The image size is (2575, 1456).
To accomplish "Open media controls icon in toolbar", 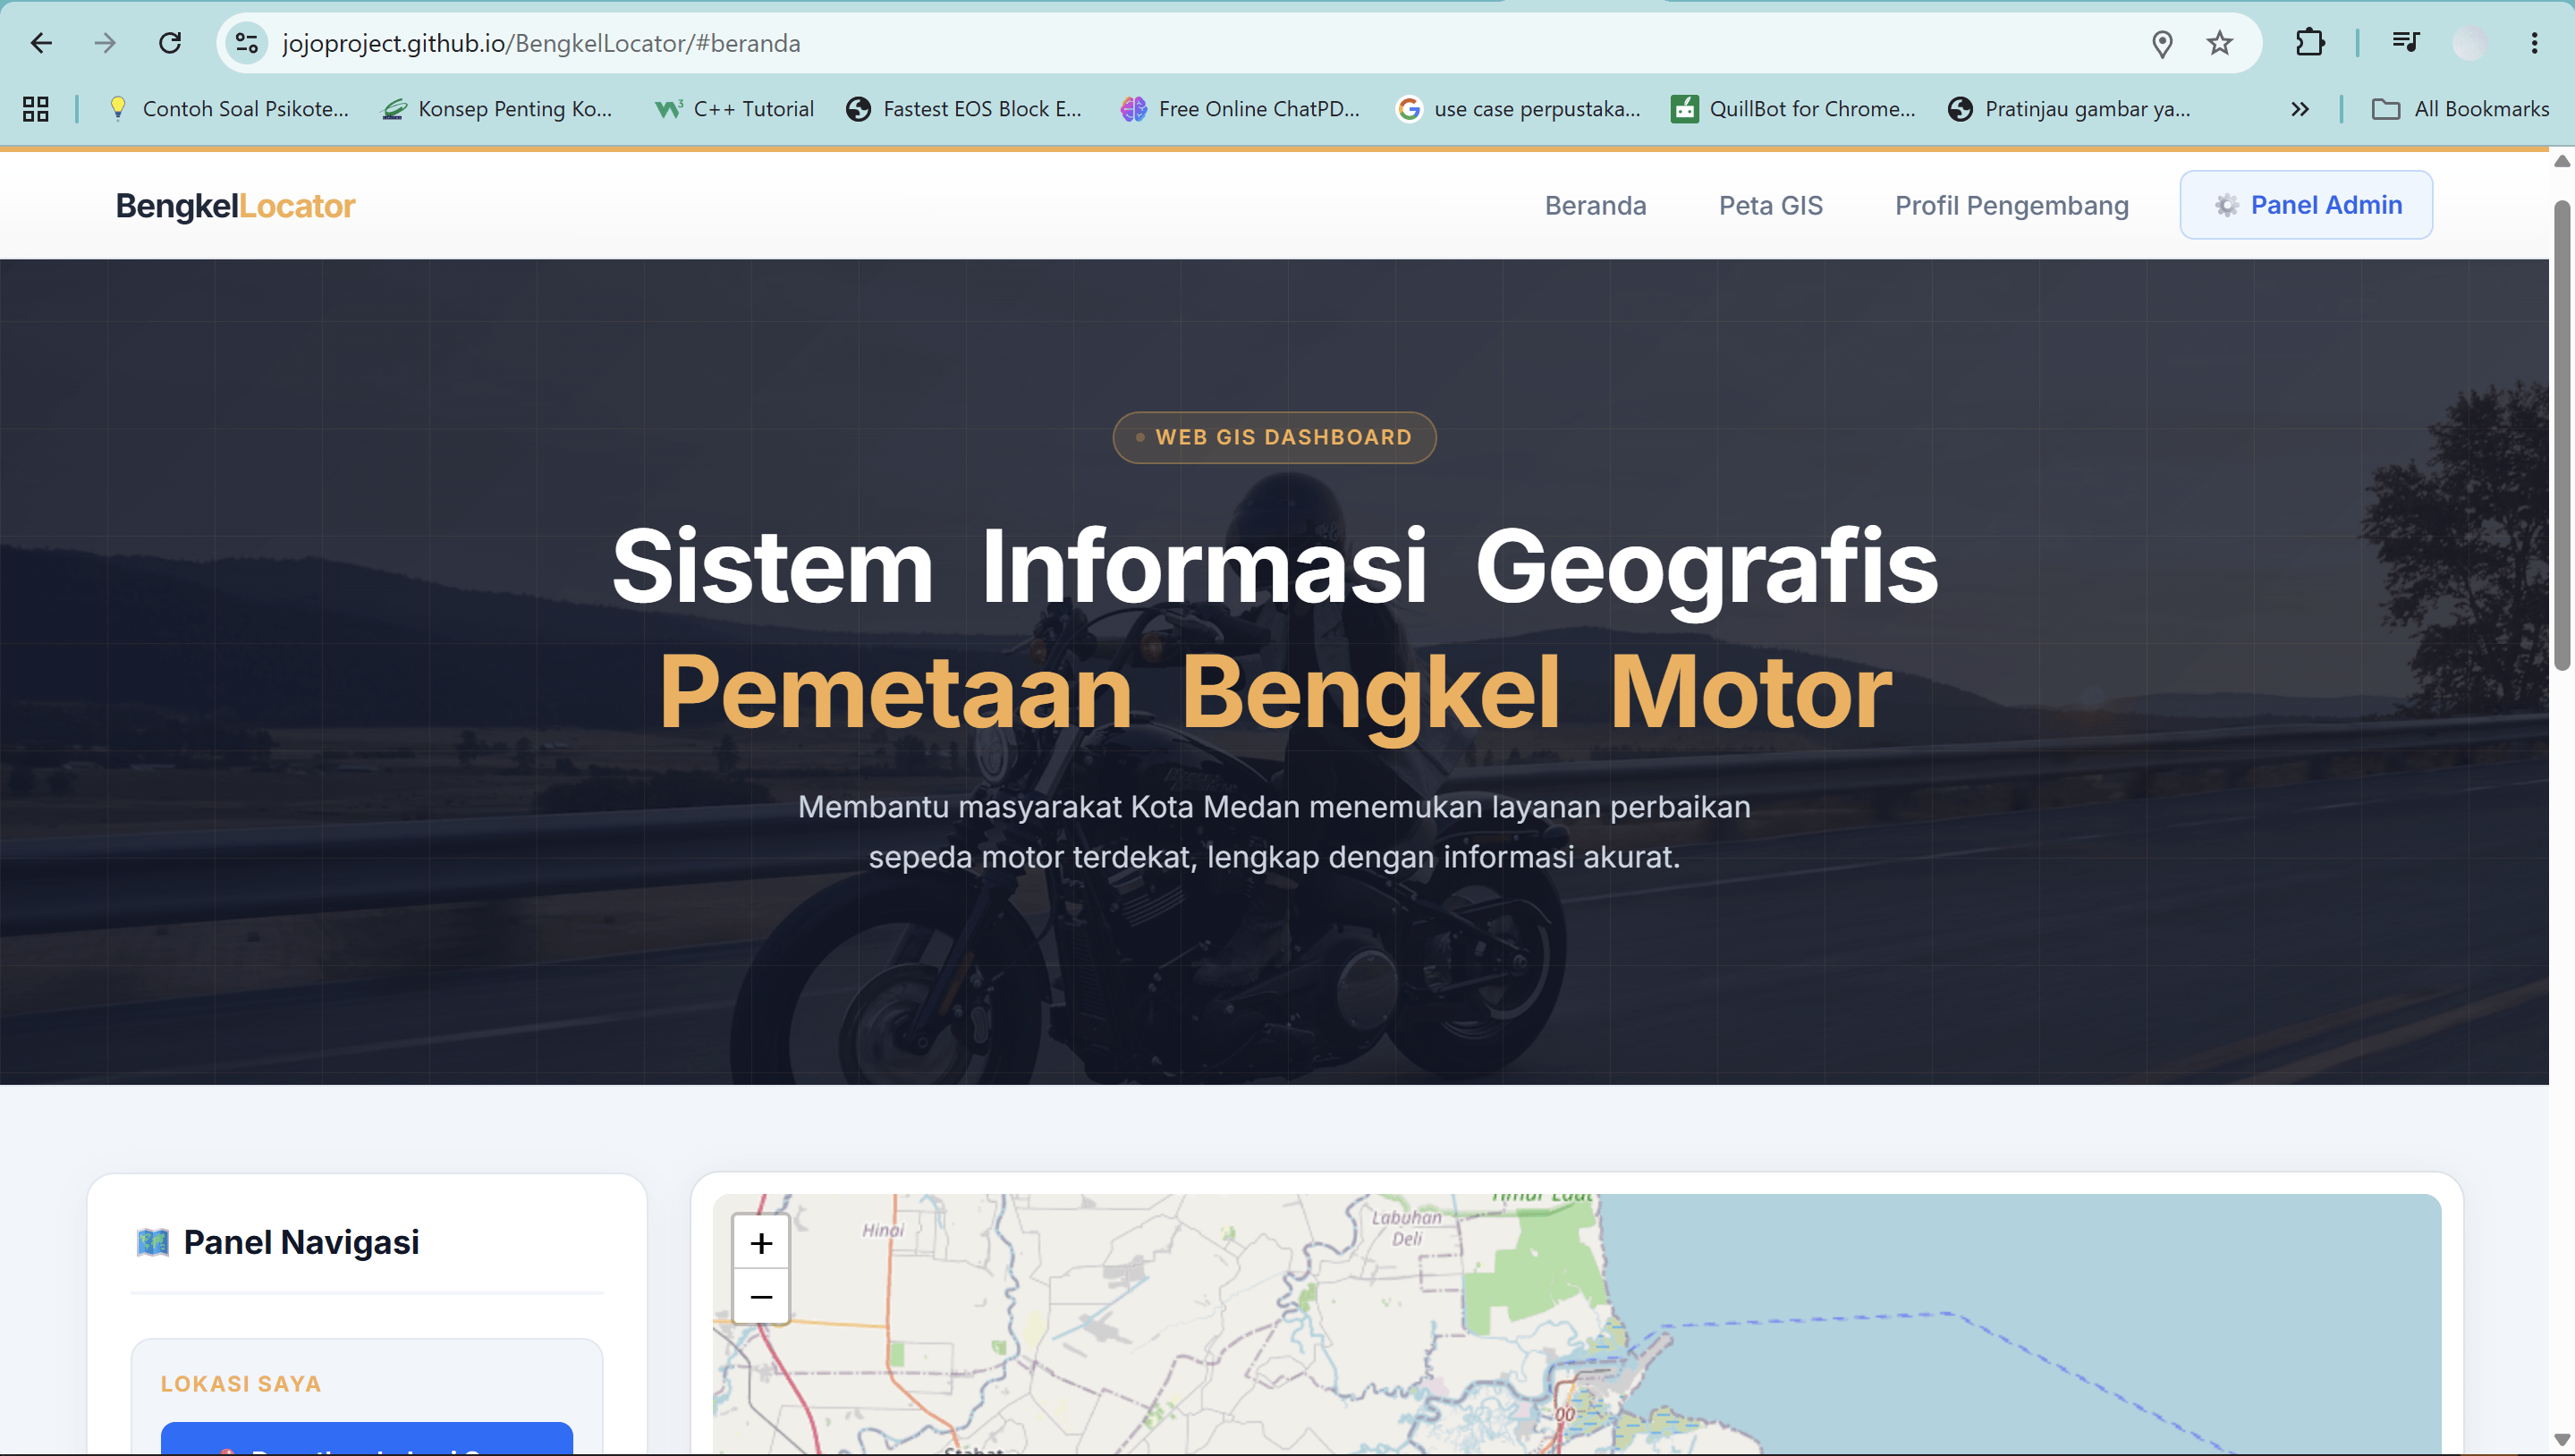I will [2406, 42].
